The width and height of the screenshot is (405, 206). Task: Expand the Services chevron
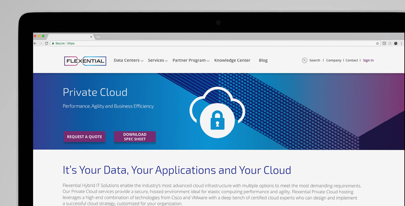pos(166,61)
